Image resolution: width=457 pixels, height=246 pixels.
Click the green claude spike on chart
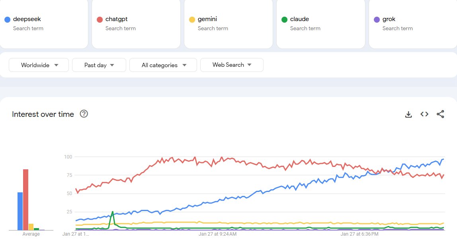pyautogui.click(x=113, y=212)
